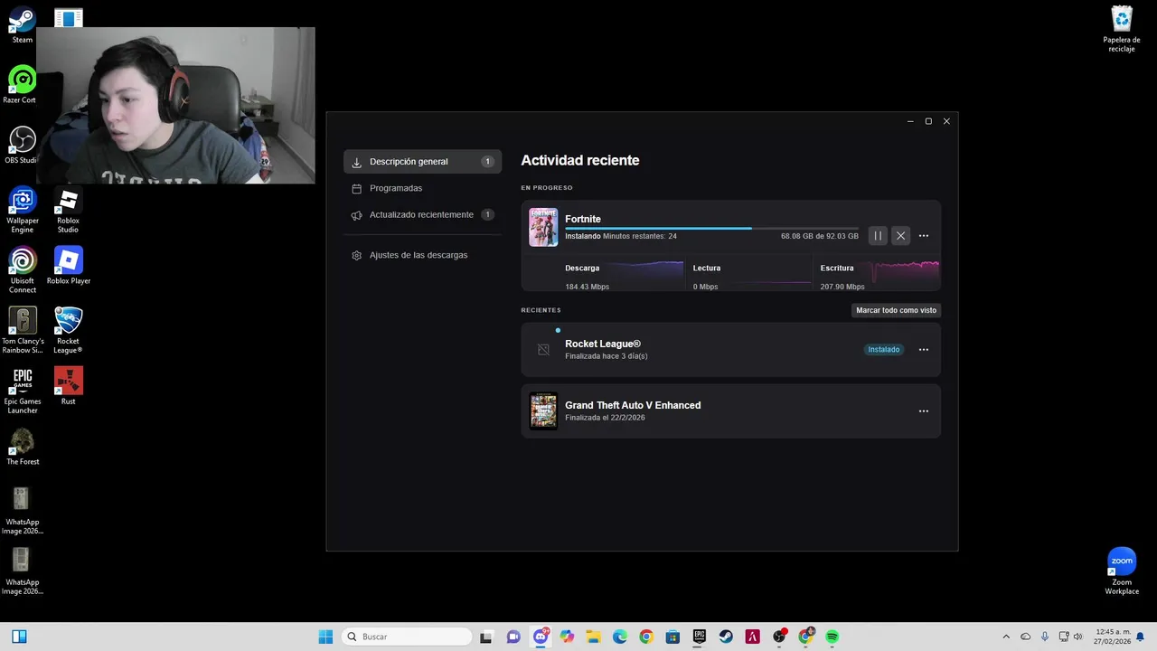
Task: Open the volume tray control
Action: point(1077,637)
